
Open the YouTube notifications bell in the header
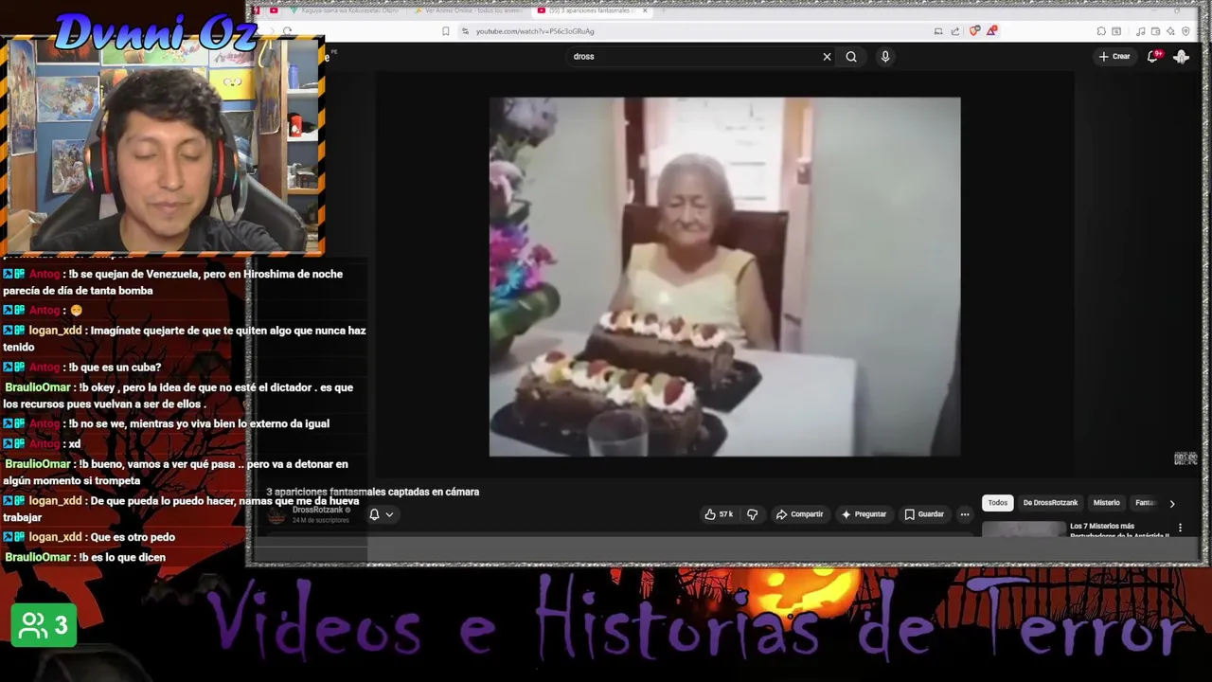(1152, 57)
